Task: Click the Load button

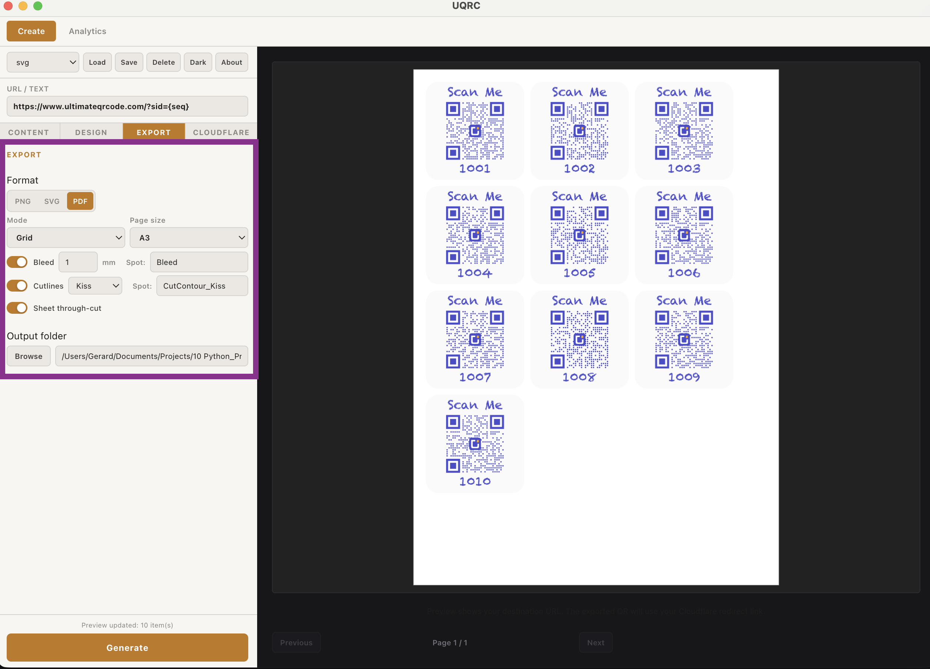Action: click(97, 62)
